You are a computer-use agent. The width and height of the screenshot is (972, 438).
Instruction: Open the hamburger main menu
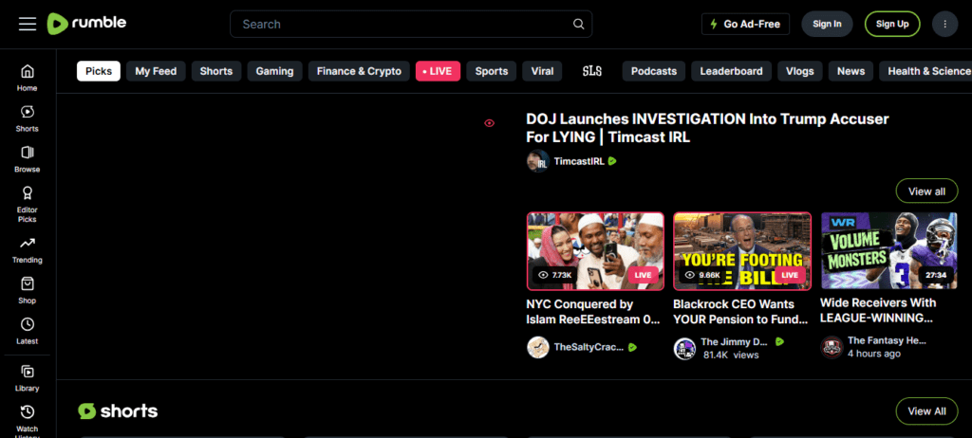tap(28, 24)
